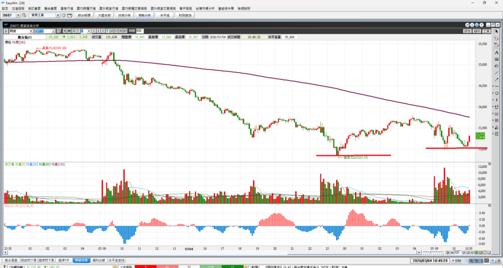Click the 策略分析 button
Viewport: 503px width, 268px height.
[x=145, y=15]
